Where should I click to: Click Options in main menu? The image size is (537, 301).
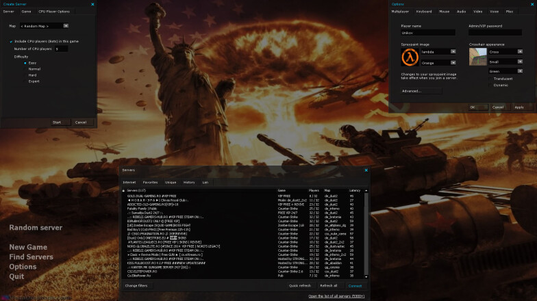[x=23, y=267]
